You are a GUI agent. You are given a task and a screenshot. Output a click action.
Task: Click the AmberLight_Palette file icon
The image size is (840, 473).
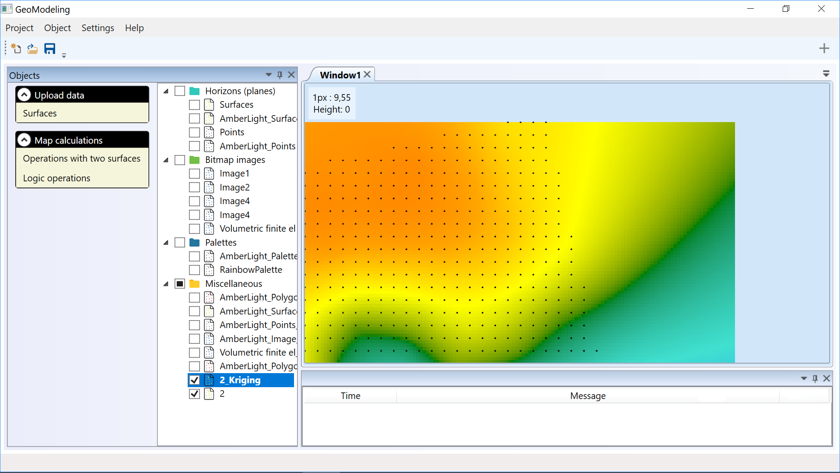(x=209, y=256)
